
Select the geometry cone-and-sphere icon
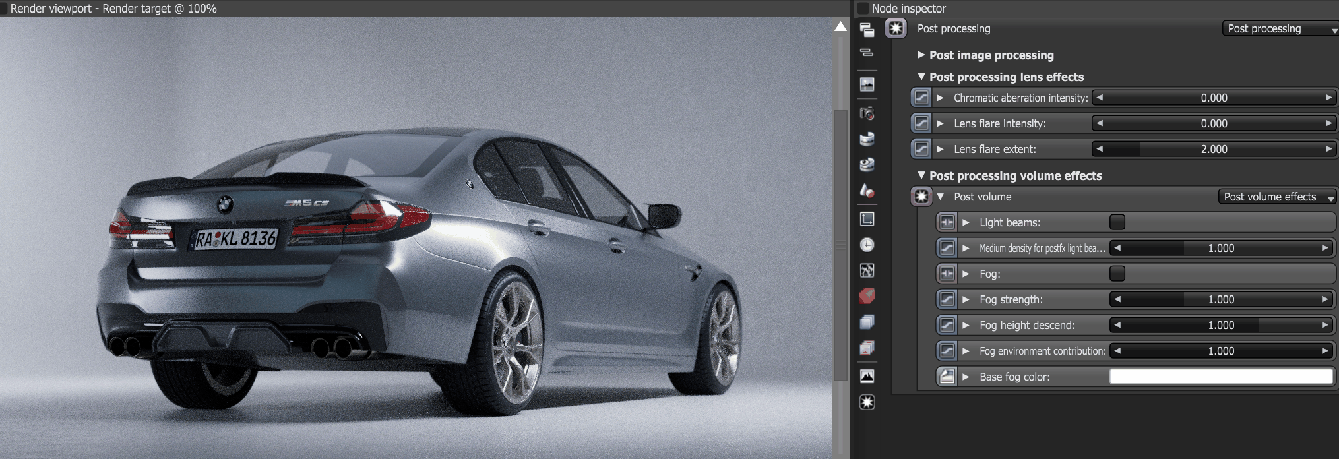(867, 191)
